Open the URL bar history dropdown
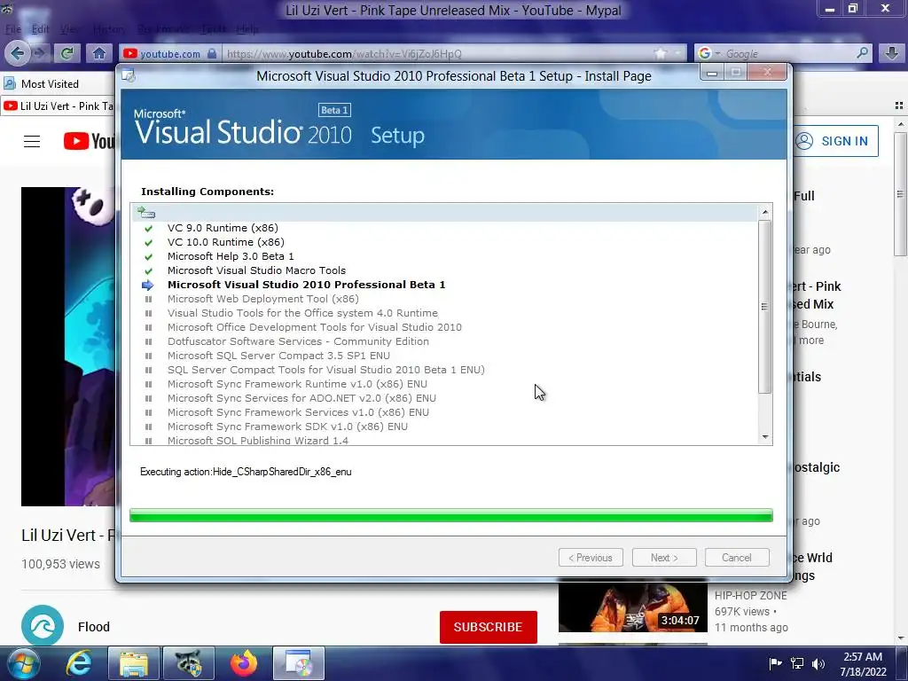Viewport: 908px width, 681px height. click(x=677, y=54)
